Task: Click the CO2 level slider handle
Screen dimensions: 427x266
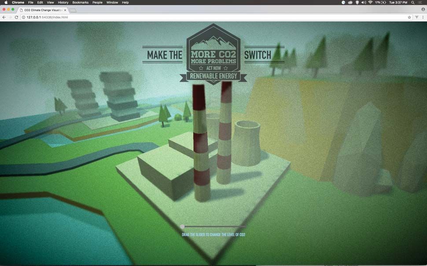Action: pyautogui.click(x=182, y=226)
